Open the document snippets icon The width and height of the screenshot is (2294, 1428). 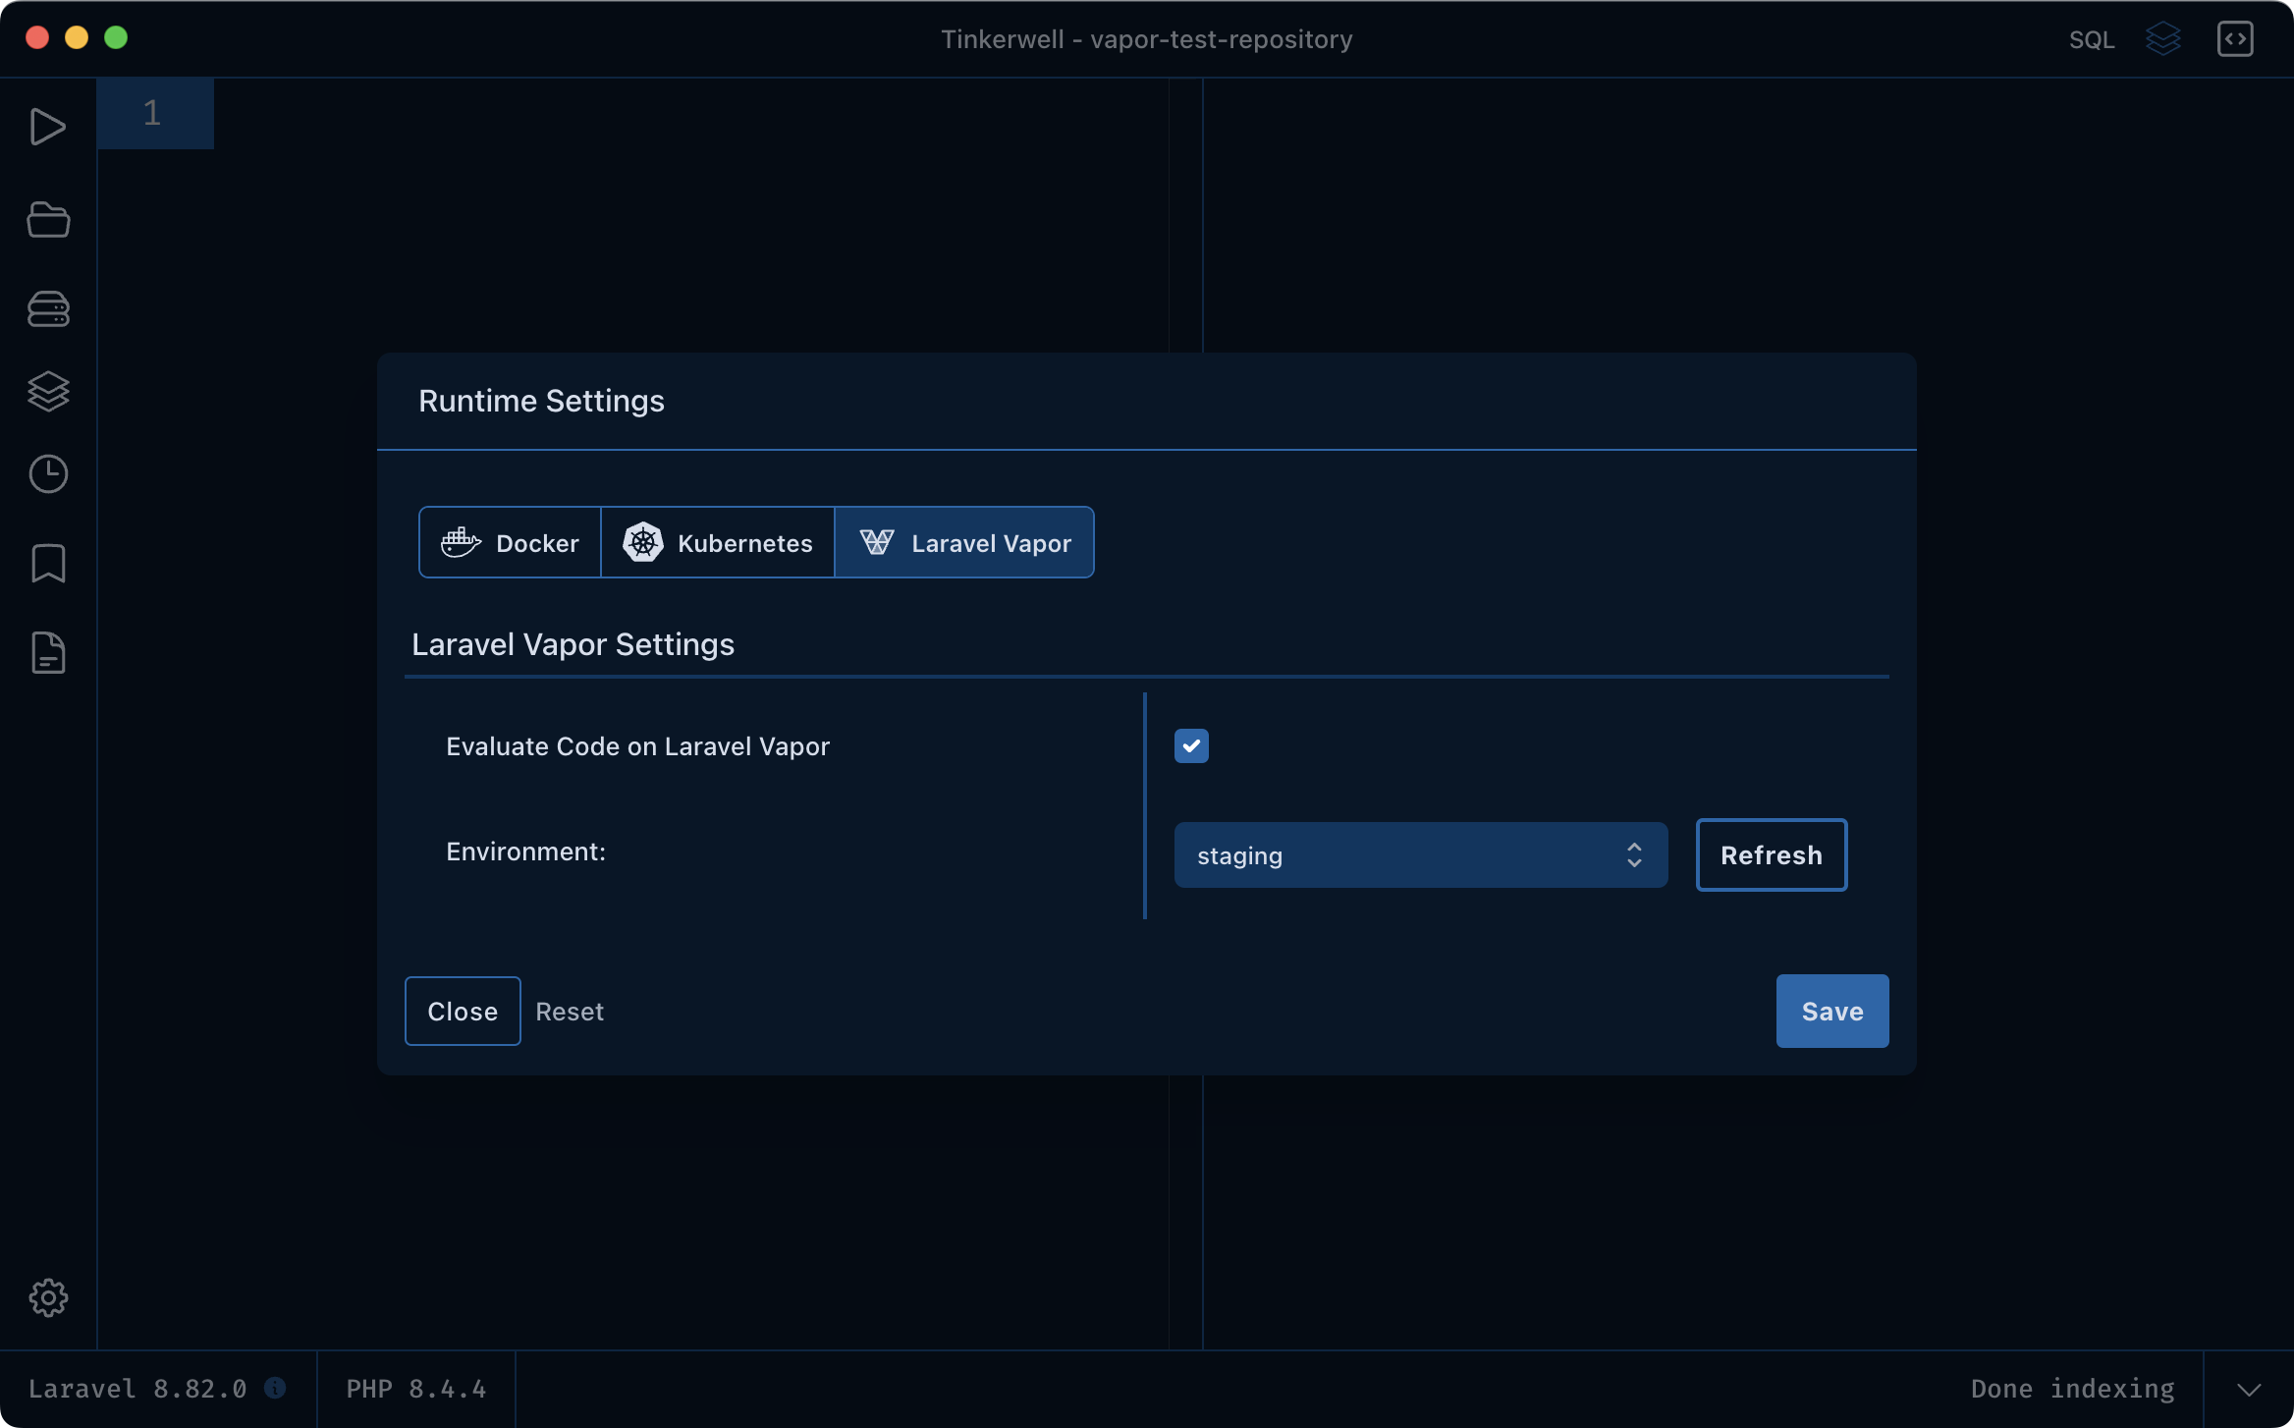click(x=48, y=653)
